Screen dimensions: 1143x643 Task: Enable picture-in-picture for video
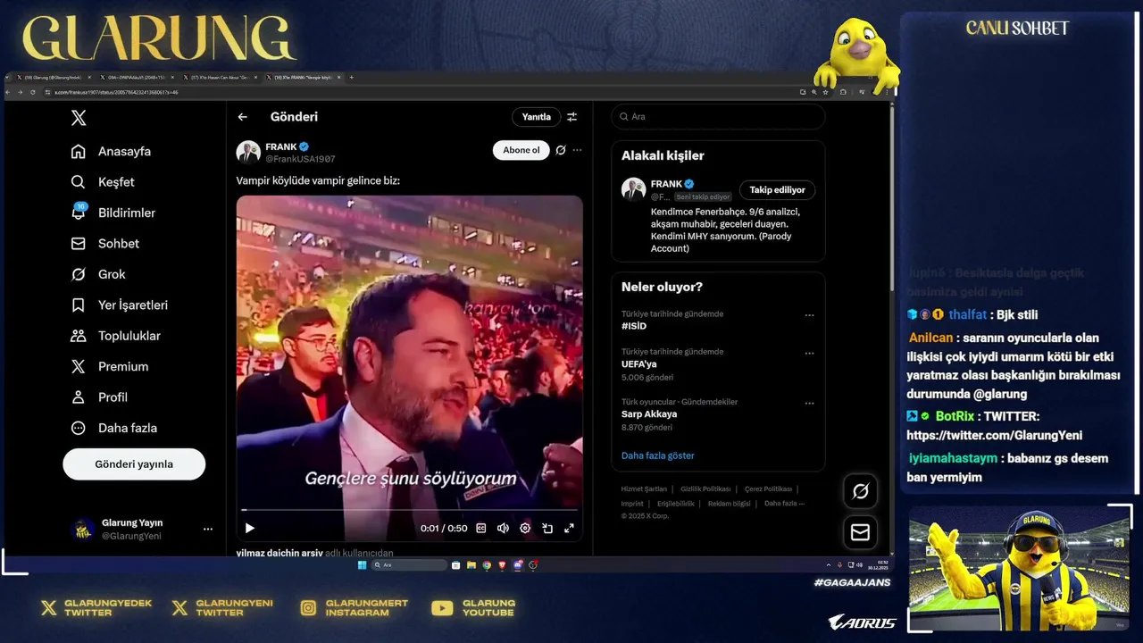pos(547,528)
